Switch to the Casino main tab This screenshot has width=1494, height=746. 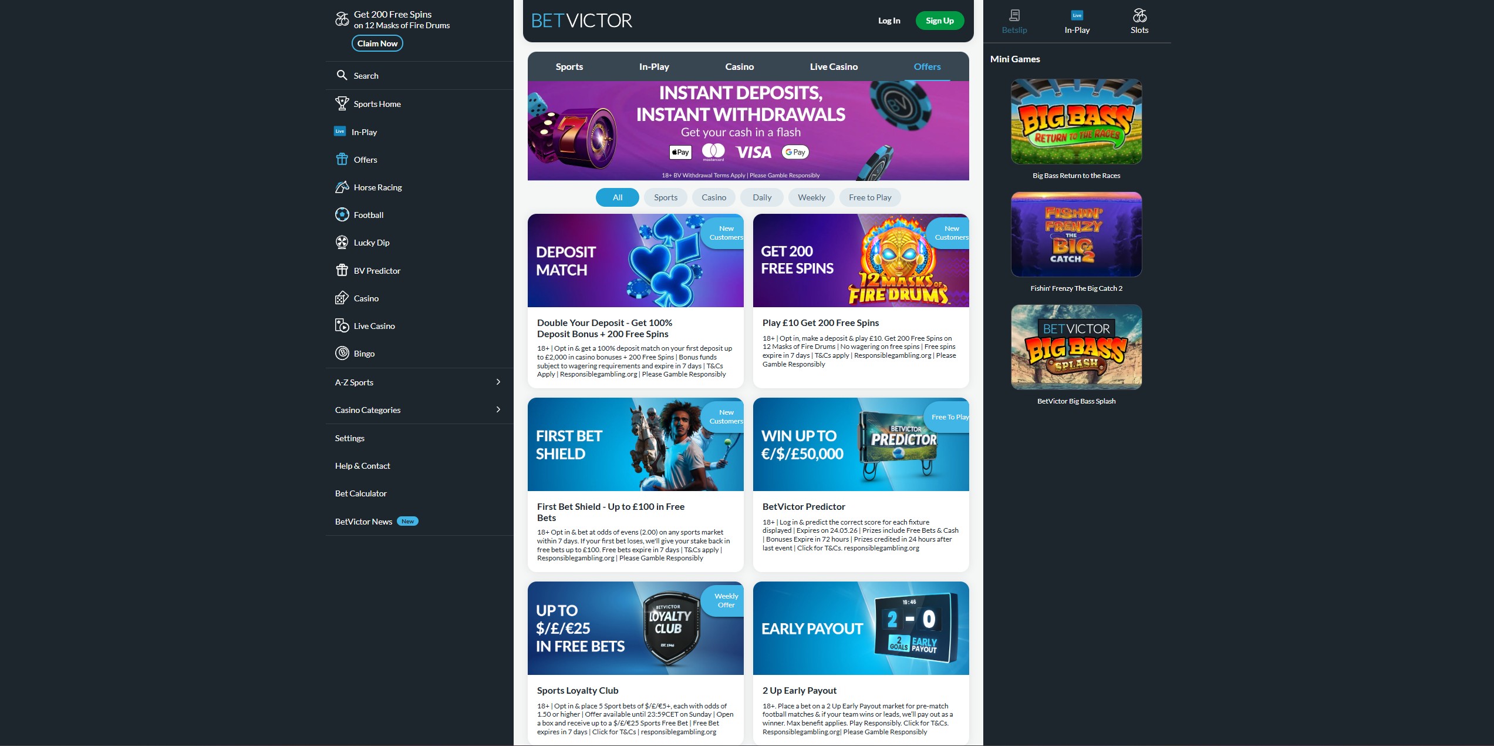740,66
